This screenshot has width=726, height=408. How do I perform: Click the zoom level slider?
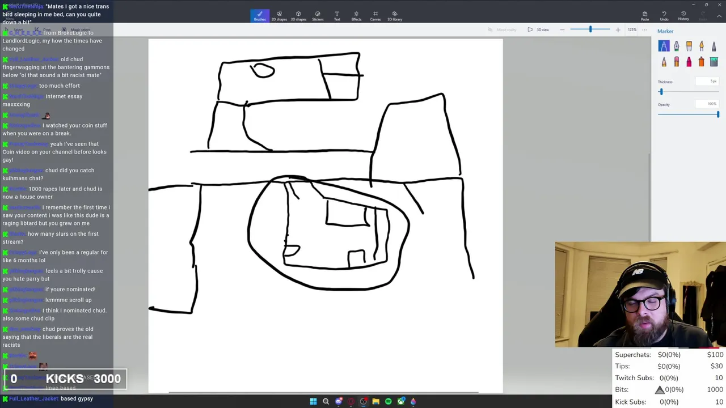(x=590, y=29)
